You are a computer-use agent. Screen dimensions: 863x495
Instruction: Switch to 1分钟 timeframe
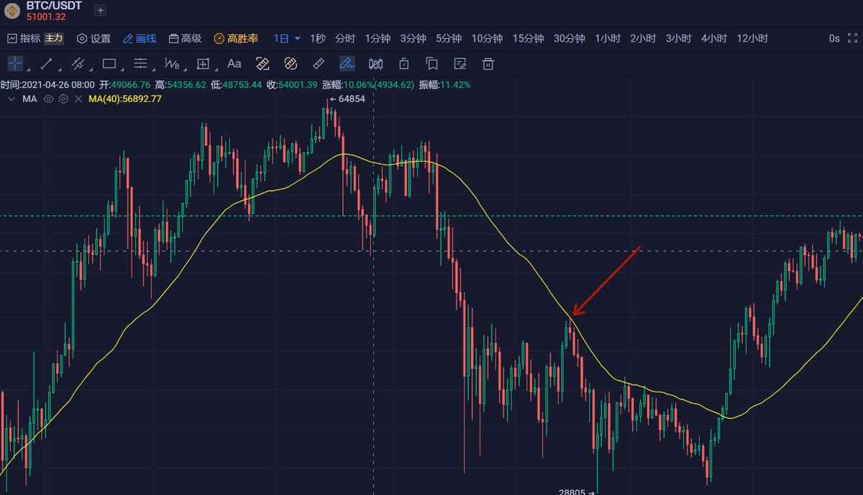[377, 39]
